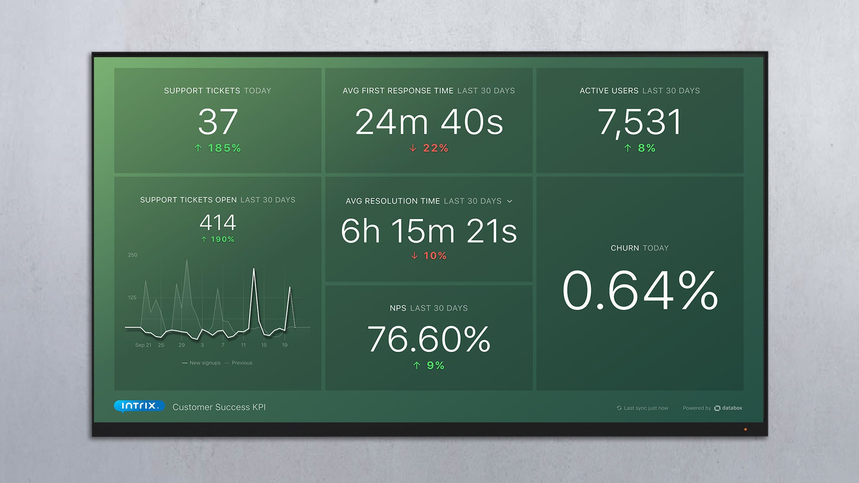This screenshot has height=483, width=859.
Task: Click the Last sync refresh icon
Action: pyautogui.click(x=619, y=408)
